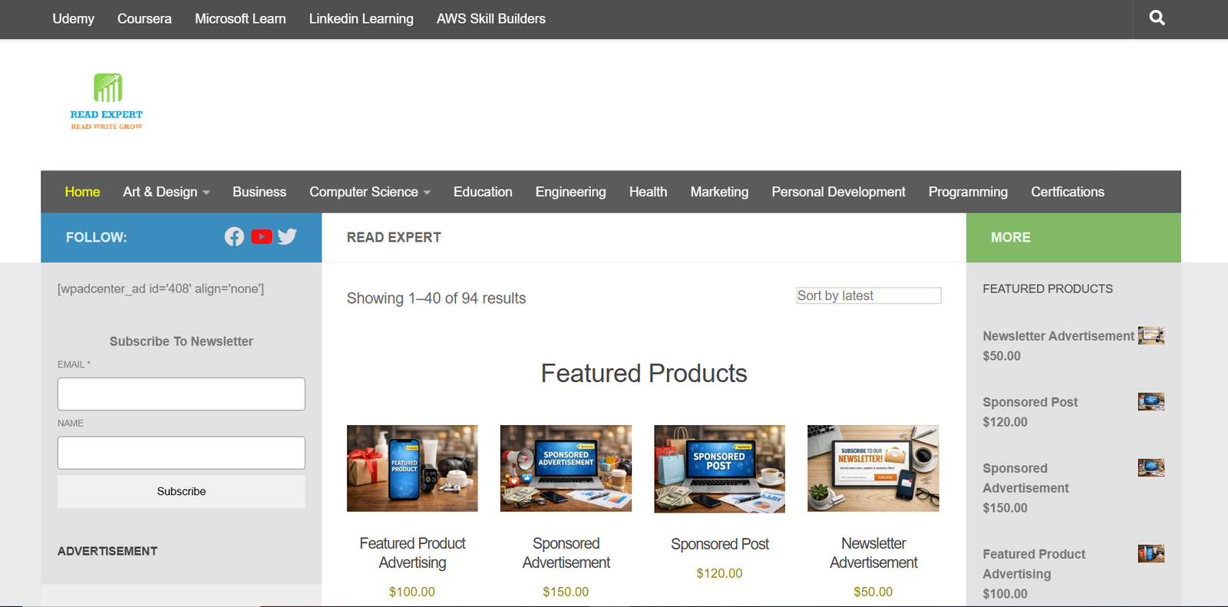
Task: Focus the Email input field
Action: pyautogui.click(x=181, y=394)
